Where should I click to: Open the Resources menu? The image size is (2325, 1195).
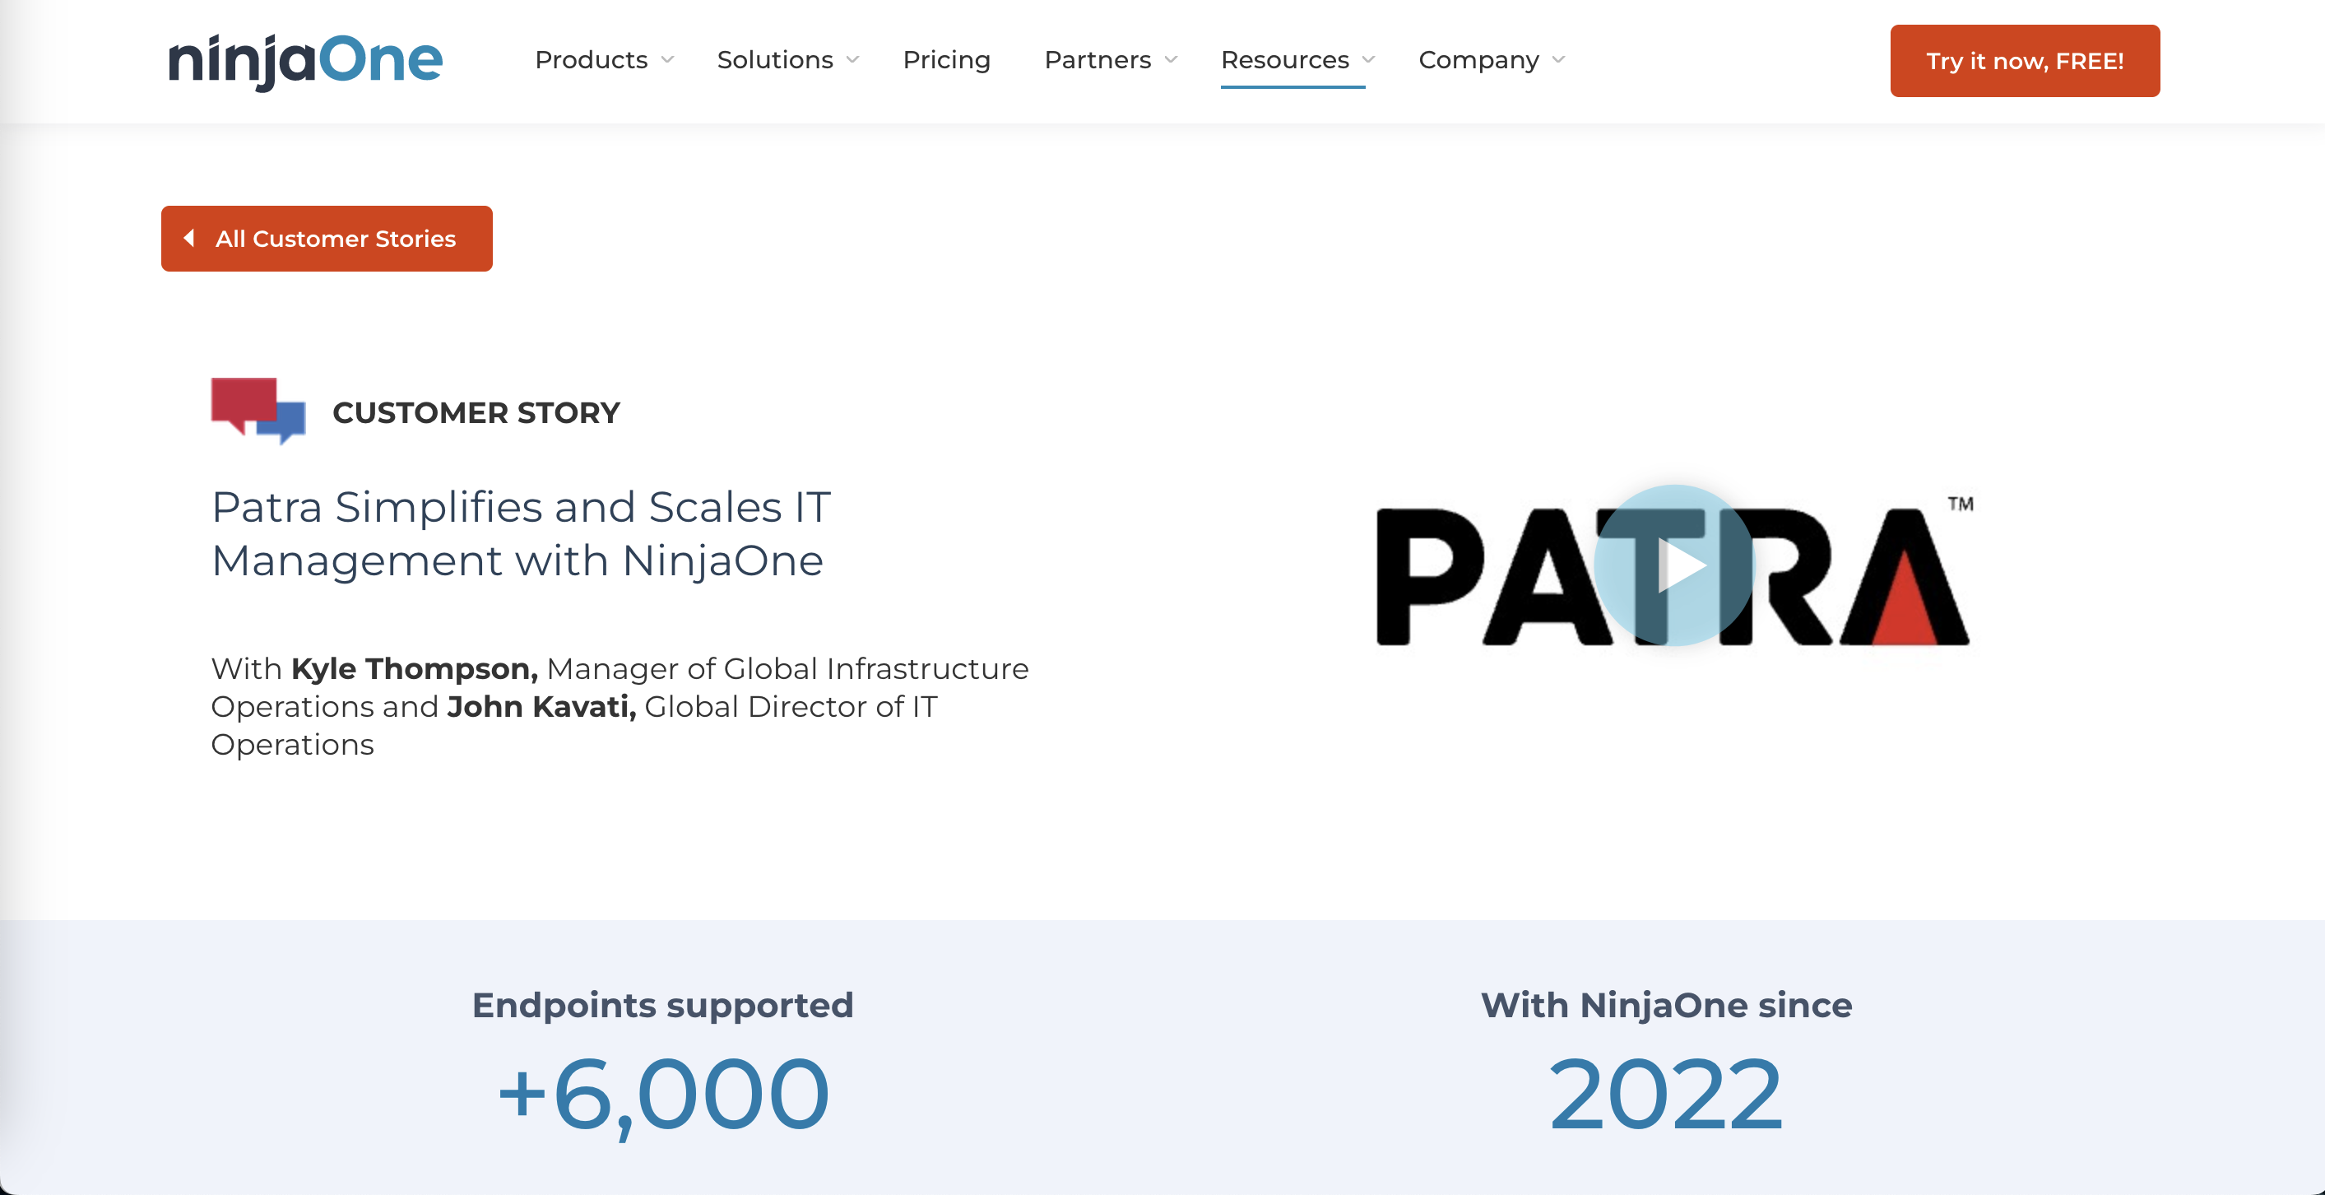pos(1284,60)
